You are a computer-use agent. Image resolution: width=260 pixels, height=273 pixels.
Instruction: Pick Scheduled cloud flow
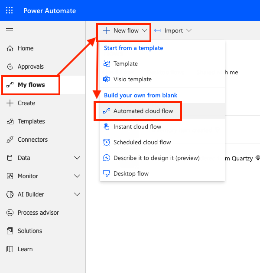pyautogui.click(x=162, y=142)
